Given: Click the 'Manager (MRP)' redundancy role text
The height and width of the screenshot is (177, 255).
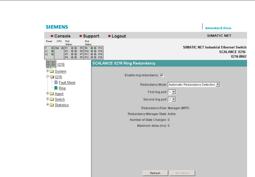Looking at the screenshot, I should click(178, 108).
